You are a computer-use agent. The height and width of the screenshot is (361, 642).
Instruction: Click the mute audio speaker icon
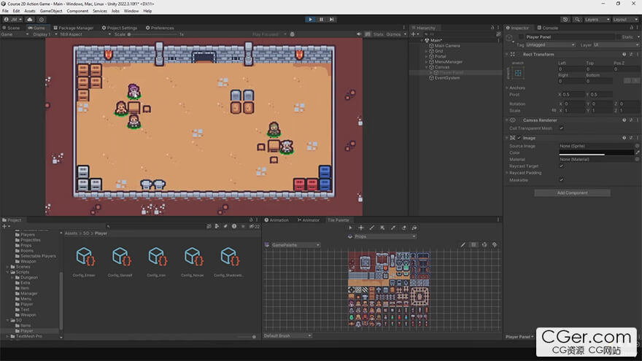[x=359, y=34]
